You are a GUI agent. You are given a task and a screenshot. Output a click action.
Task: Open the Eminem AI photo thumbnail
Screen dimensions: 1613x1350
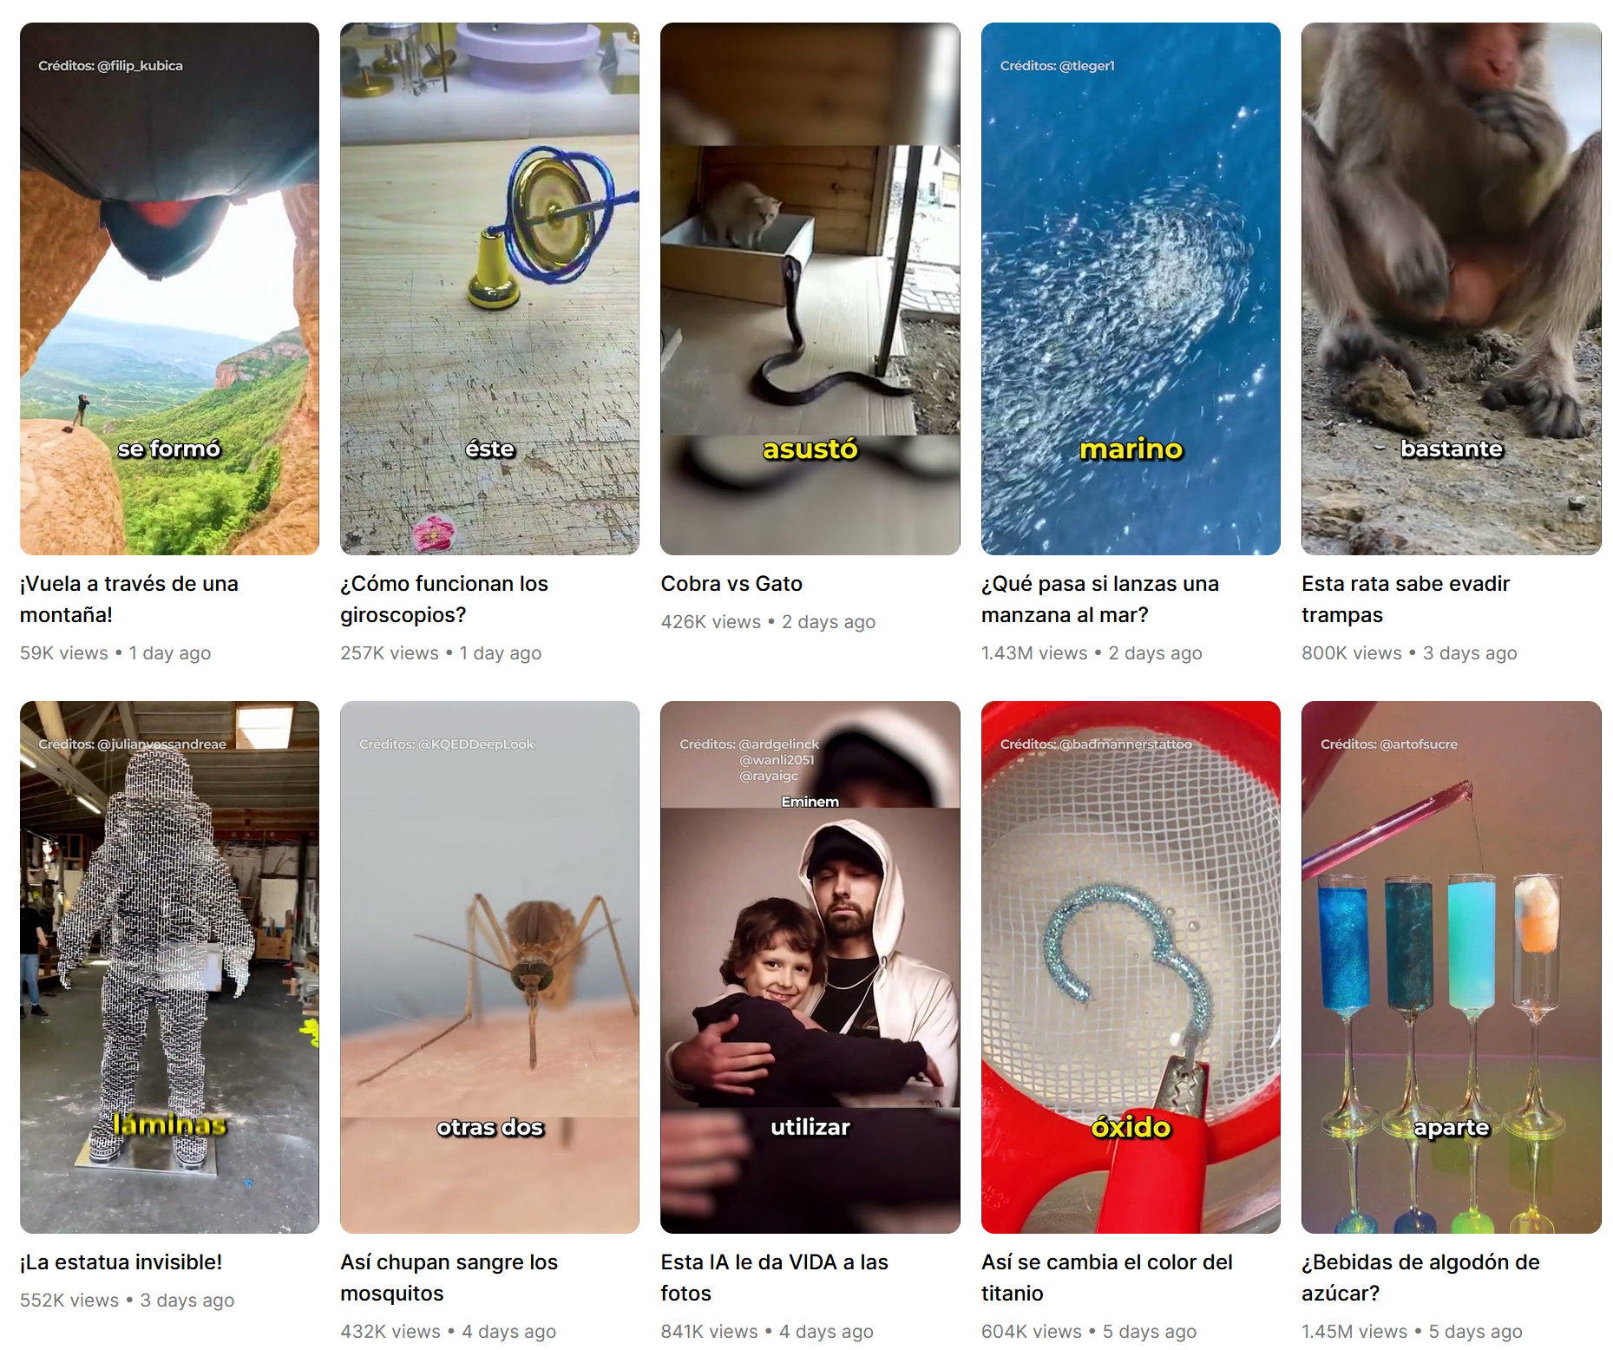coord(810,967)
